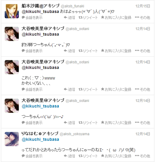Reply to りなはむ's tweet

click(69, 156)
